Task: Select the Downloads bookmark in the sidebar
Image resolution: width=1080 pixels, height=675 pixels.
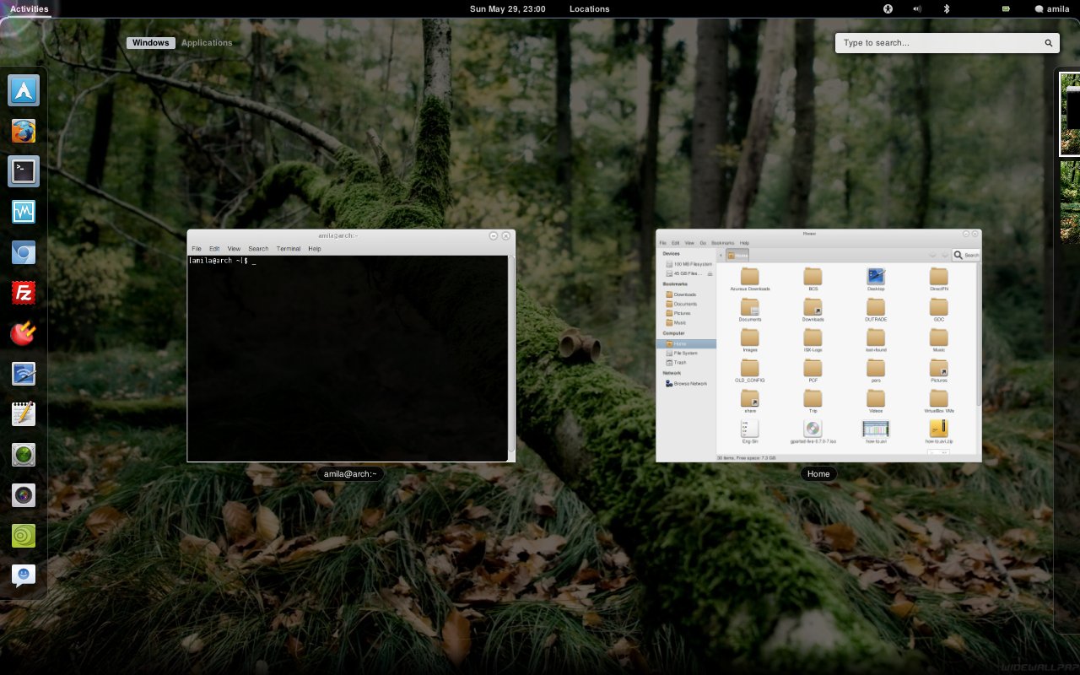Action: tap(679, 294)
